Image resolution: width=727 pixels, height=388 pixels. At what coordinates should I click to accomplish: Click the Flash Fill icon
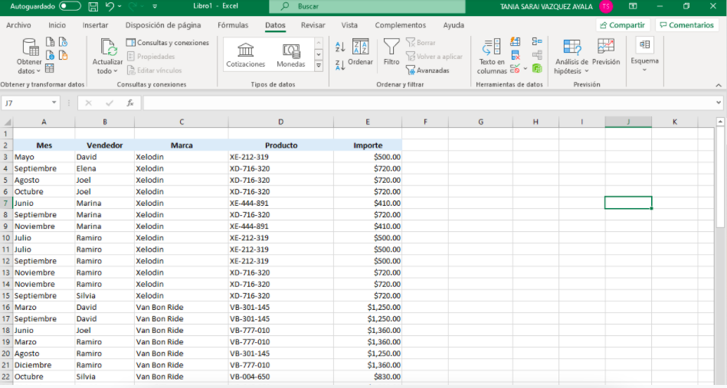[515, 42]
